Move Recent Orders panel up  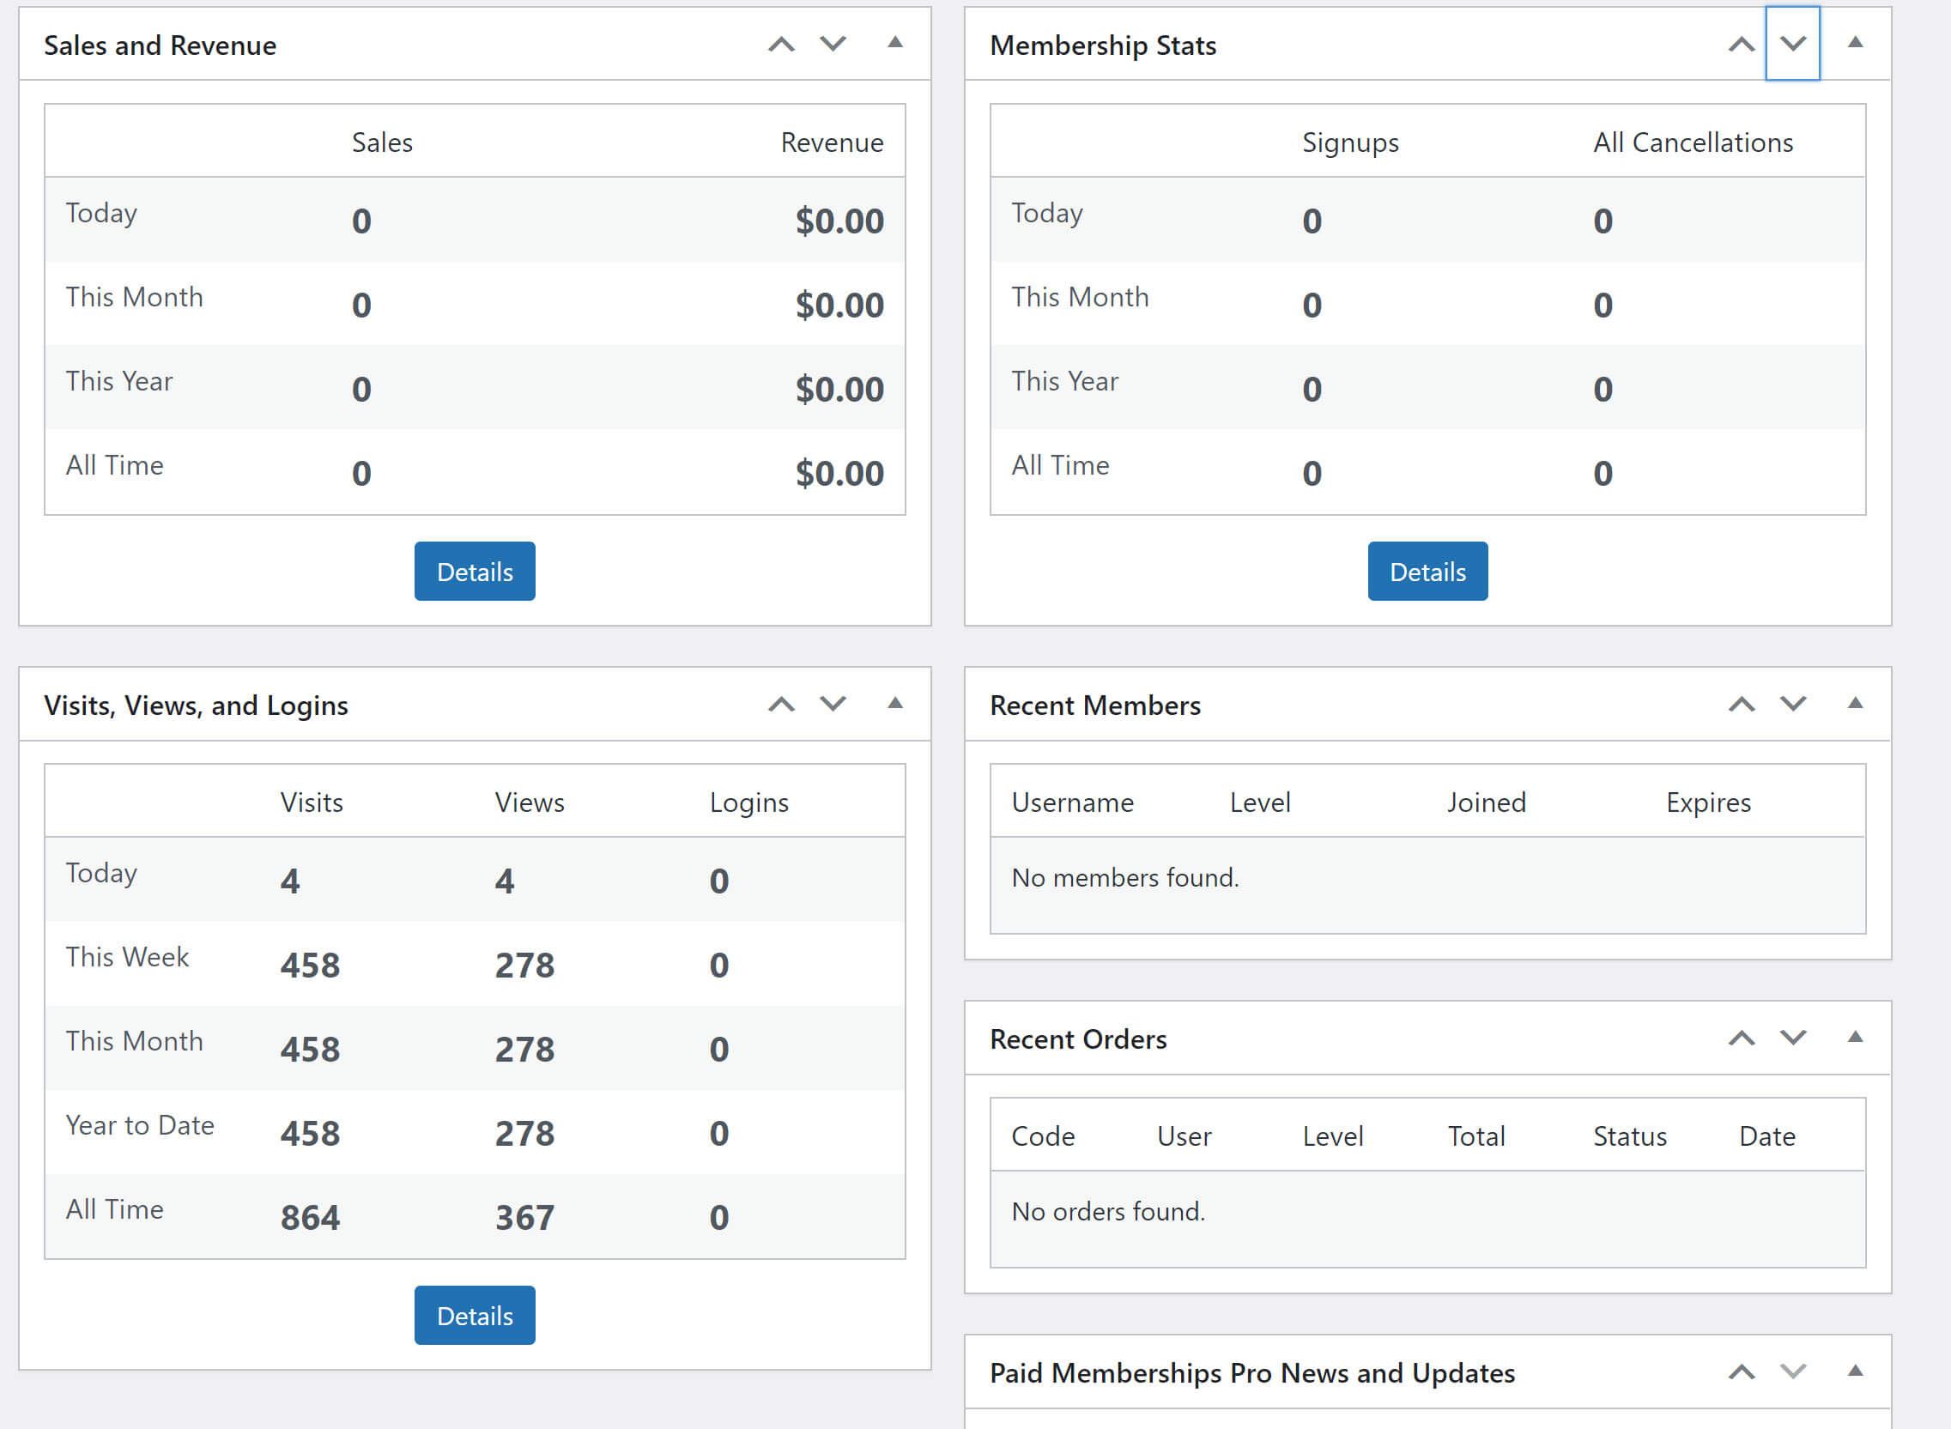(x=1741, y=1038)
